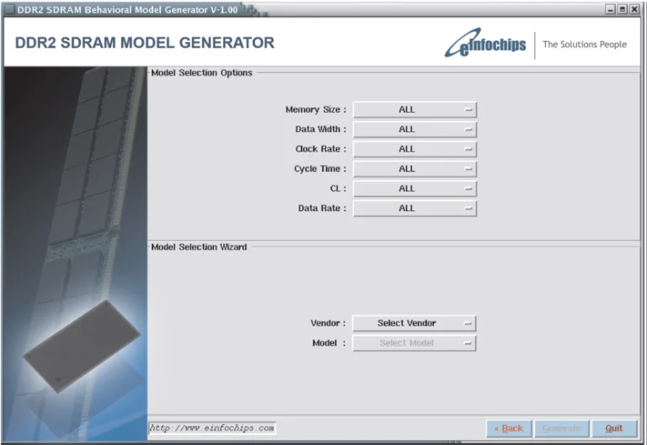Open the Data Rate dropdown
The width and height of the screenshot is (647, 445).
(x=414, y=209)
